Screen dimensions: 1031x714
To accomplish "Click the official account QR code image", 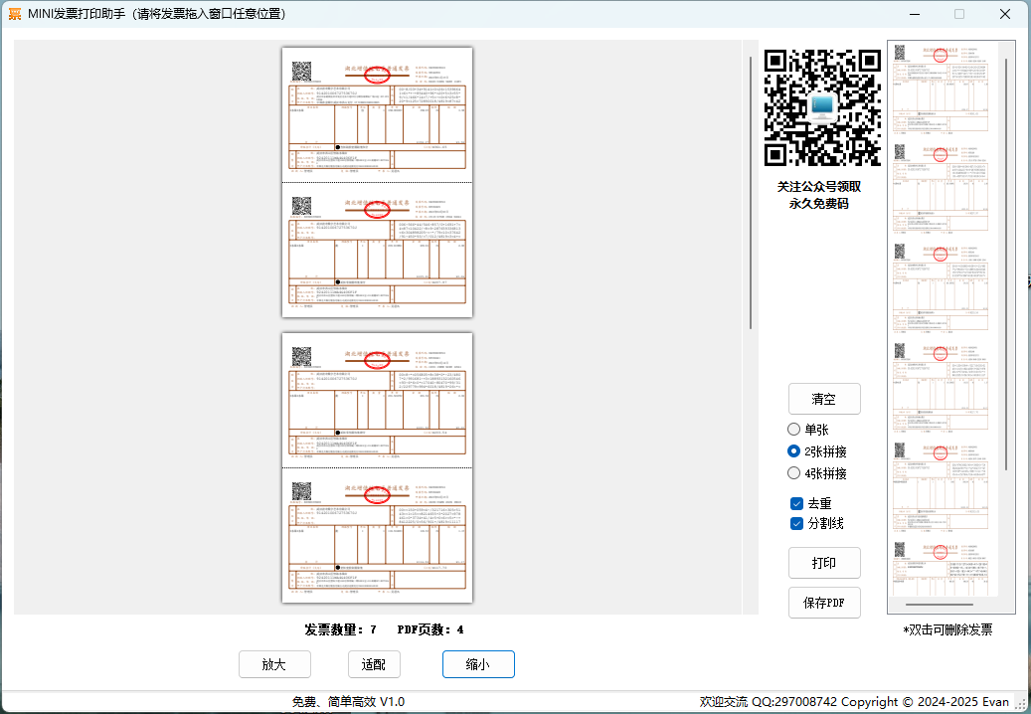I will pyautogui.click(x=822, y=106).
